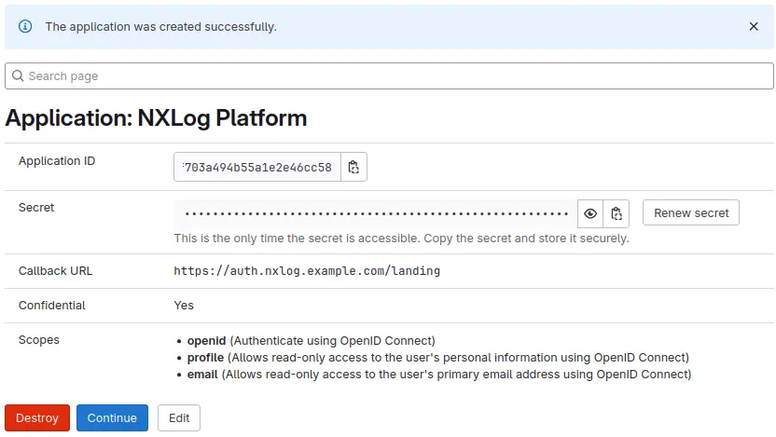Viewport: 776px width, 437px height.
Task: Reveal the hidden secret with eye icon
Action: pos(590,213)
